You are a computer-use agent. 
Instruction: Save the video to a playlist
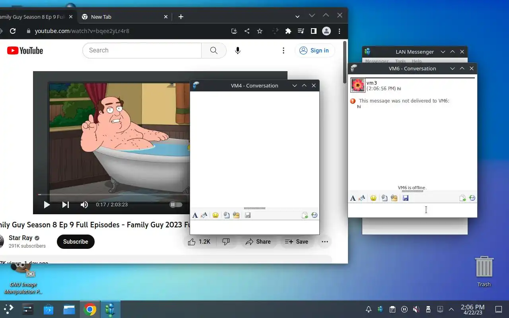tap(297, 242)
